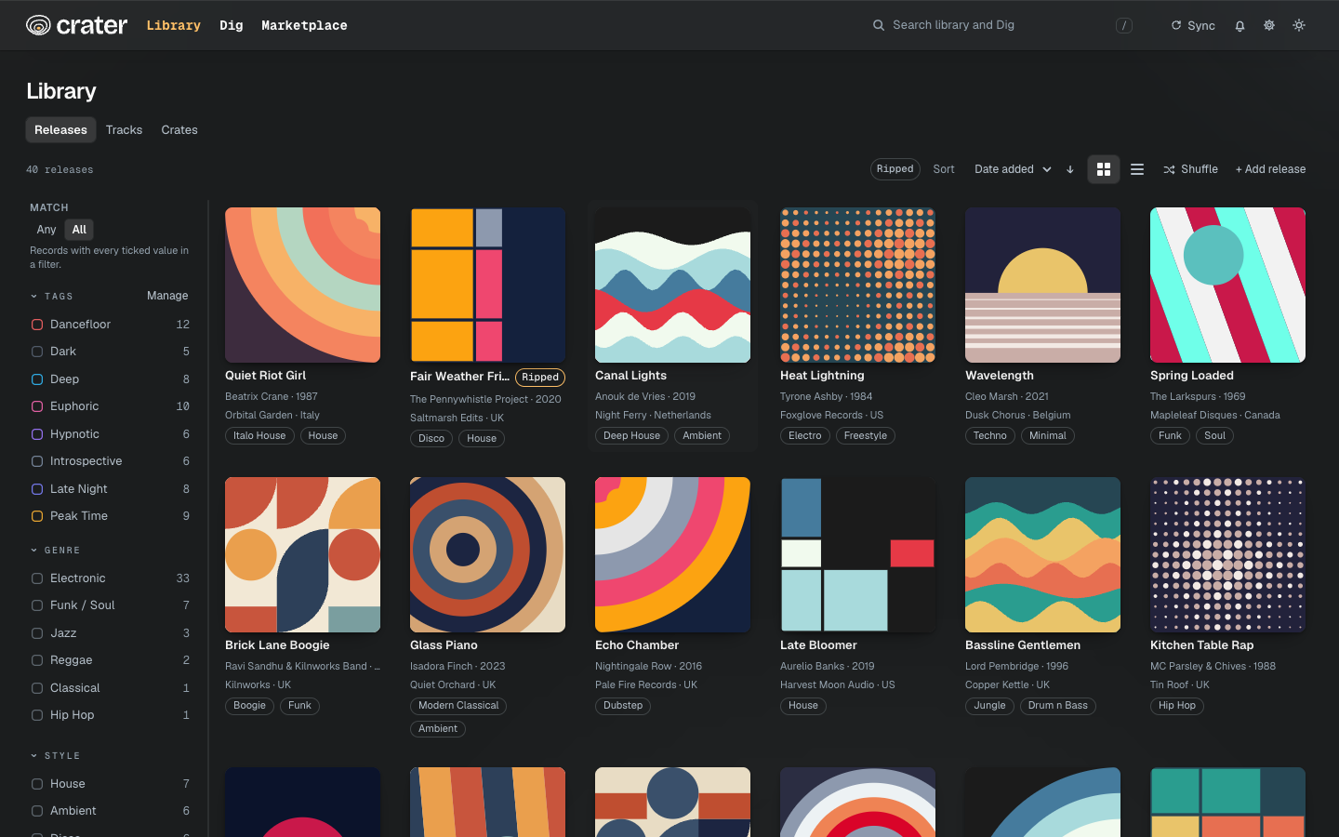Click the Manage tags link
Viewport: 1339px width, 837px height.
[x=167, y=296]
